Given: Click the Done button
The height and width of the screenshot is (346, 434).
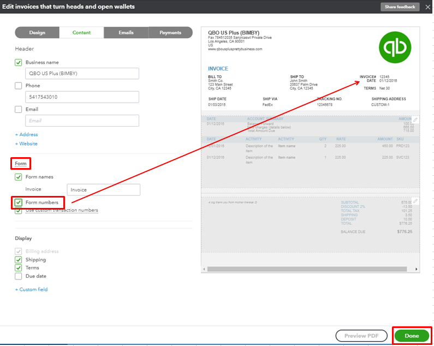Looking at the screenshot, I should point(412,336).
